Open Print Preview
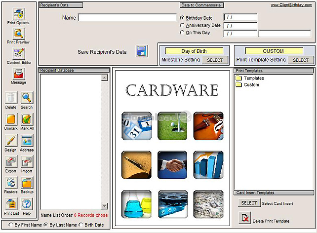317x233 pixels. click(x=19, y=34)
